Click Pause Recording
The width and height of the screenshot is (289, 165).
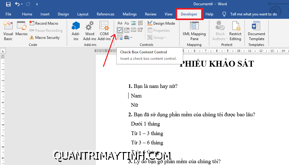[x=46, y=30]
